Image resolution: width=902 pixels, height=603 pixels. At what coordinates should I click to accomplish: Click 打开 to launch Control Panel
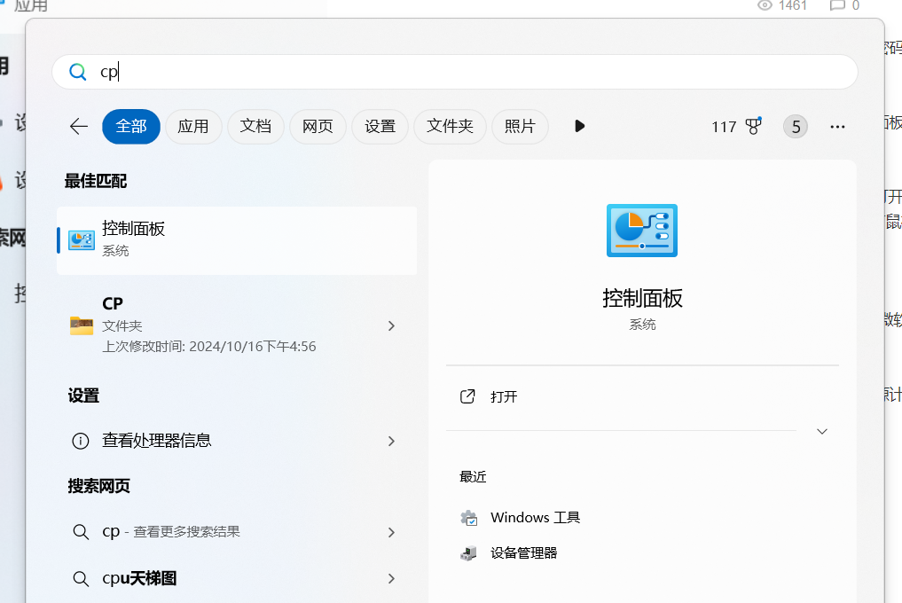pos(504,397)
